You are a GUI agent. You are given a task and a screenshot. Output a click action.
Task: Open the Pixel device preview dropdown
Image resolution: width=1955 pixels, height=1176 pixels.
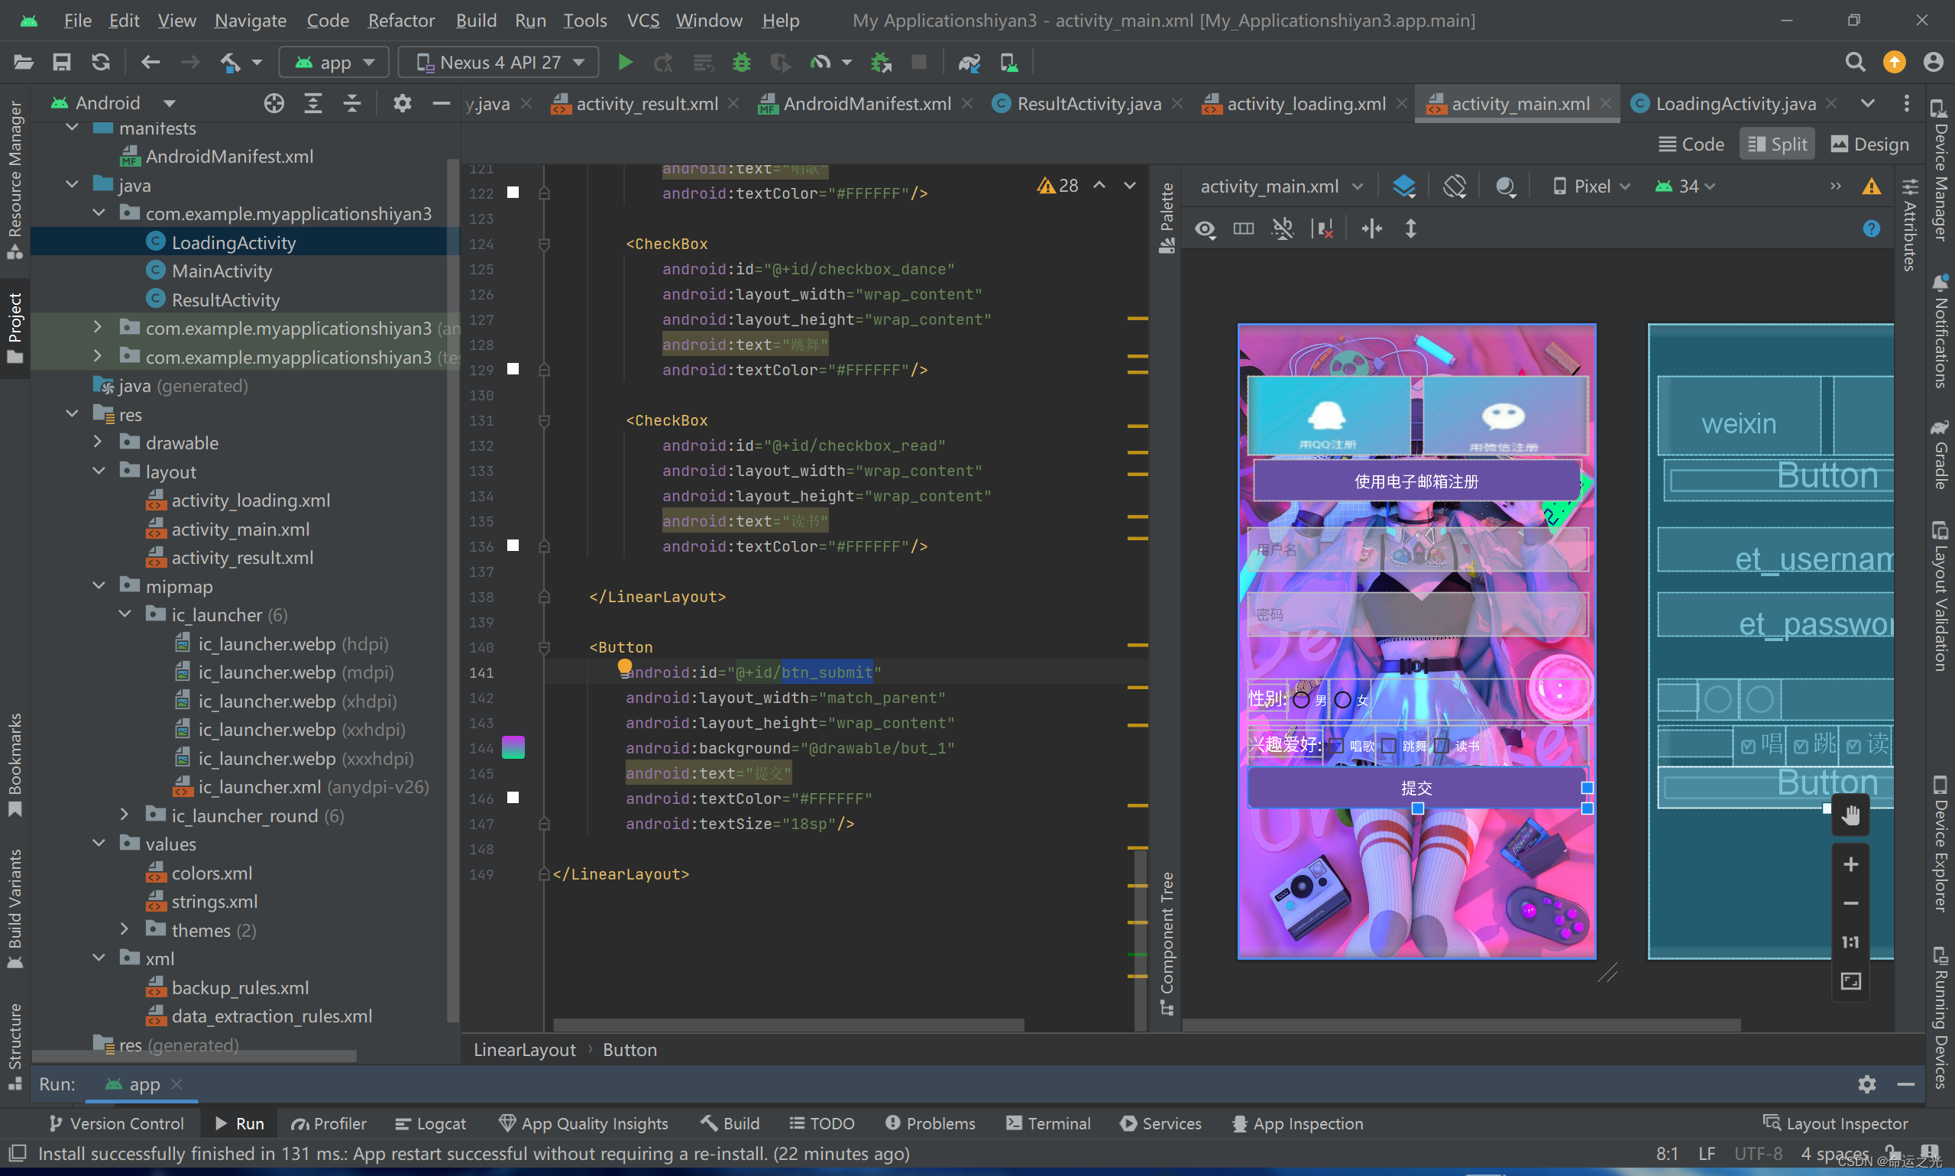(1591, 186)
